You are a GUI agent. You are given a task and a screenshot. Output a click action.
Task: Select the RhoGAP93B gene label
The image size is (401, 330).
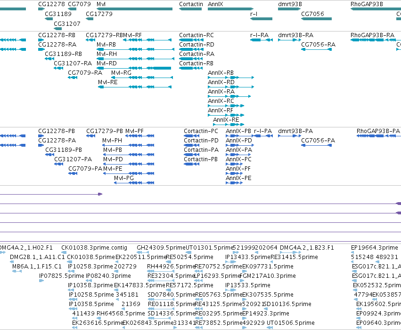(367, 4)
